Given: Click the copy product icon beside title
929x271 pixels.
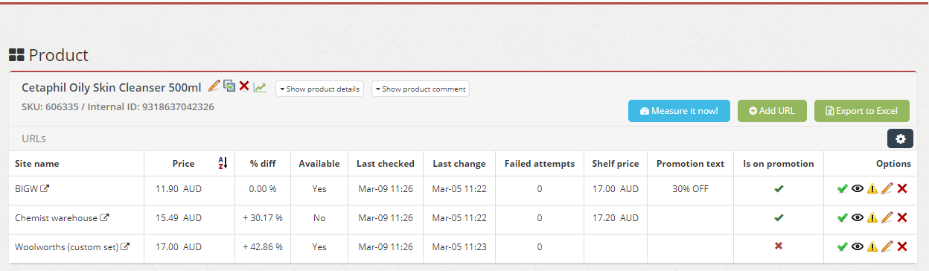Looking at the screenshot, I should point(229,86).
